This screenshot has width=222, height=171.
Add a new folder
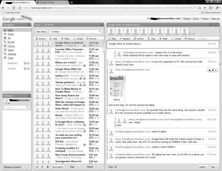(x=27, y=68)
